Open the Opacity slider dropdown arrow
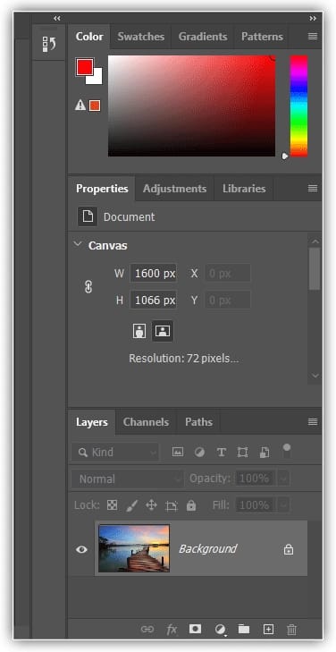This screenshot has width=336, height=652. (283, 479)
